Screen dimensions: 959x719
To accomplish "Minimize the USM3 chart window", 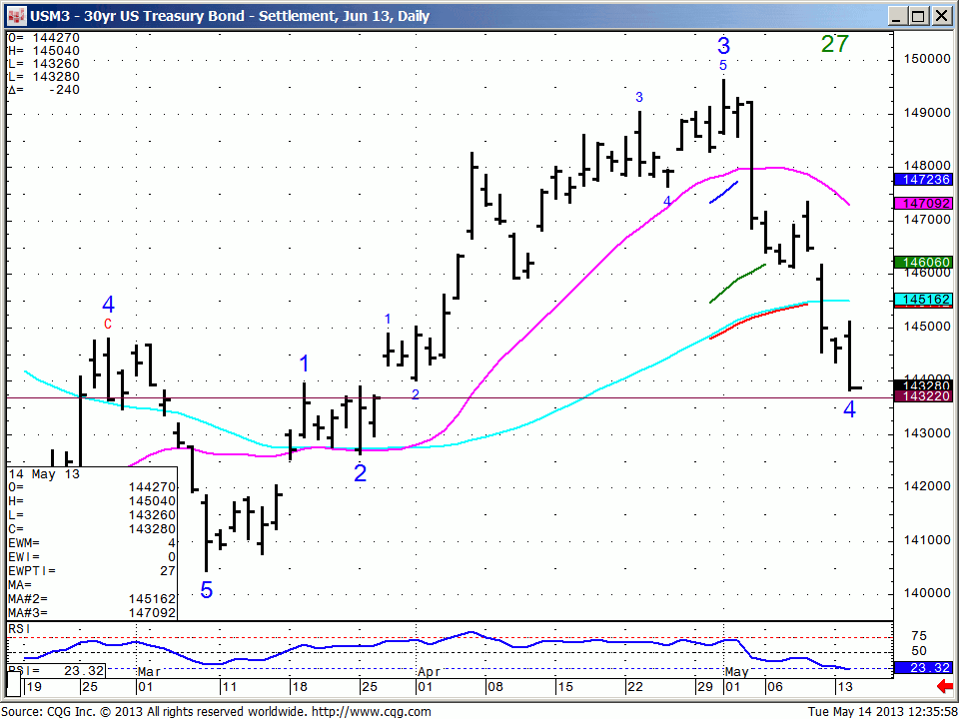I will pos(897,16).
